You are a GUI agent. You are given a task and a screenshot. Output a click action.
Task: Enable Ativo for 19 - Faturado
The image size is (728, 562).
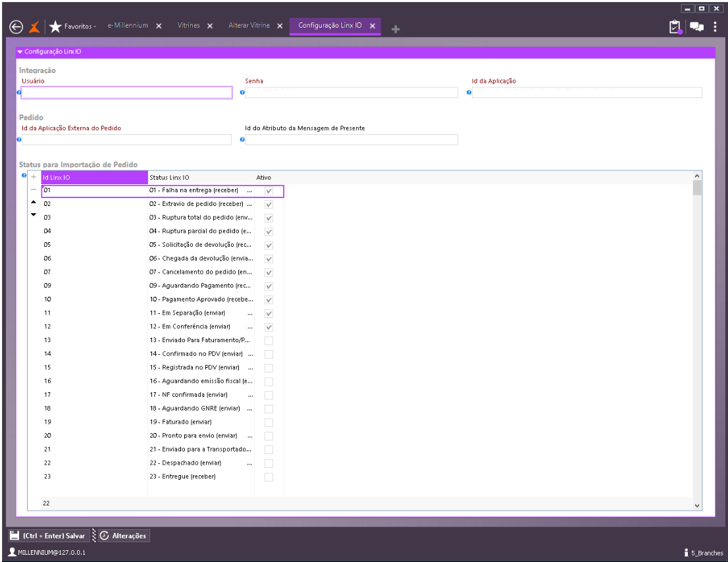pyautogui.click(x=269, y=422)
